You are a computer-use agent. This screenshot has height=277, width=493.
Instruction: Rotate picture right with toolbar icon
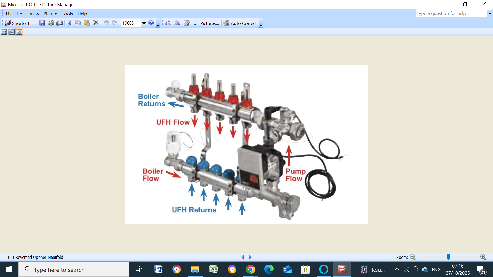177,23
